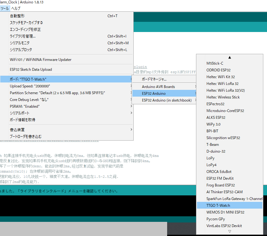Click the board list scroll-down arrow
Viewport: 267px width, 236px height.
tap(230, 232)
